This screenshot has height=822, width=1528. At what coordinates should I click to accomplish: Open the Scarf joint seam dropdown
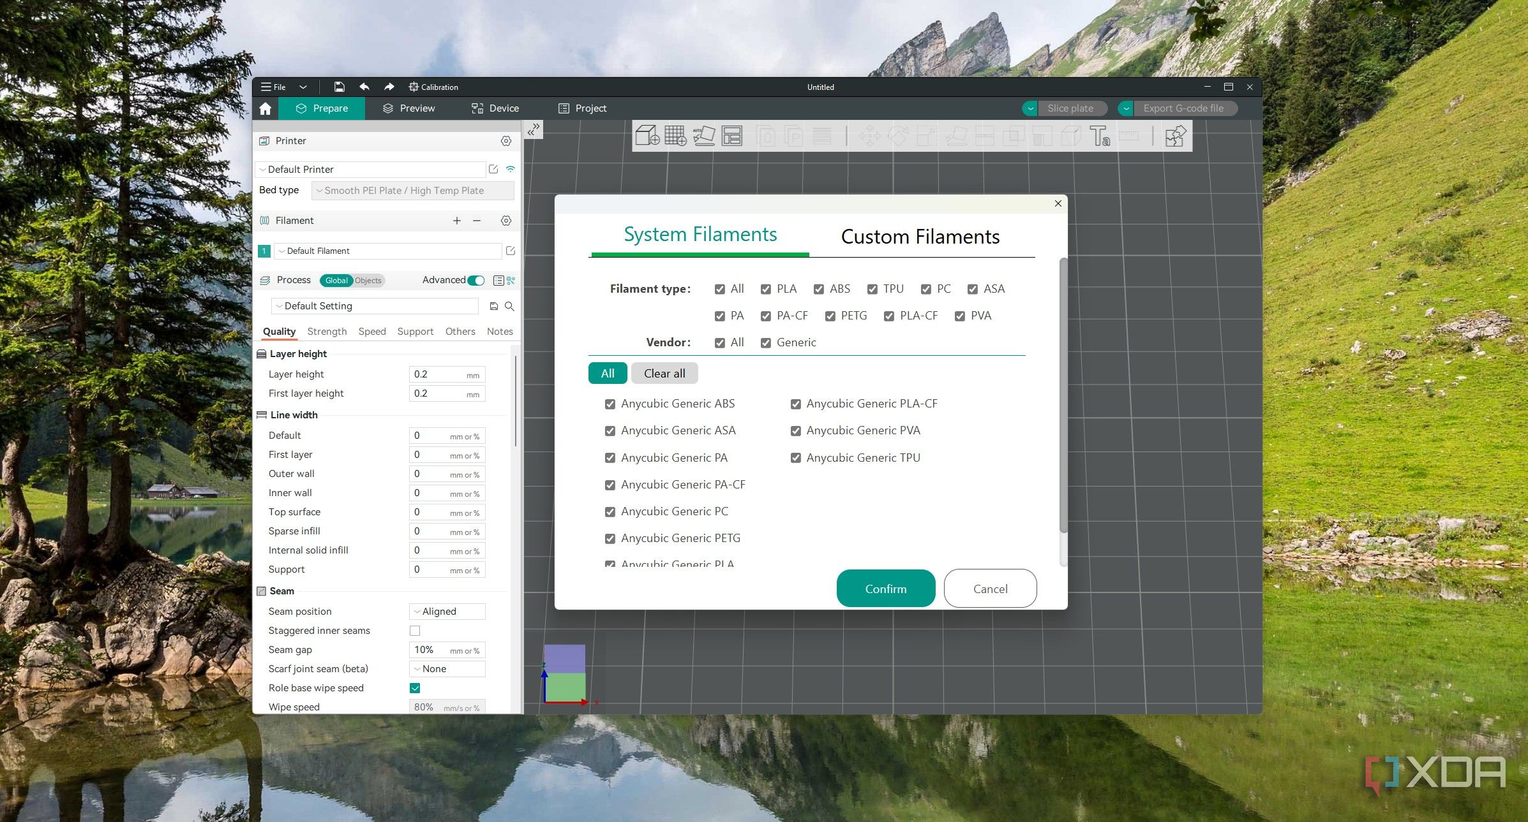pos(447,669)
